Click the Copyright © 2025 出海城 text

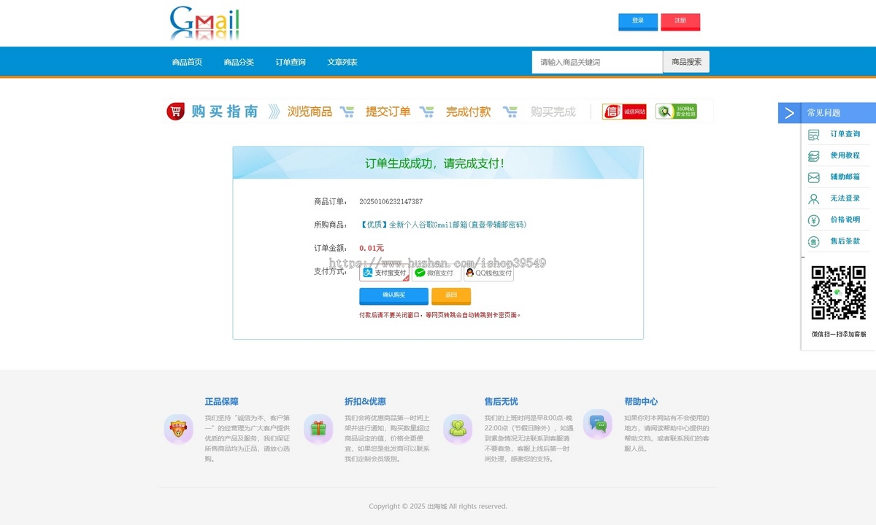pyautogui.click(x=438, y=506)
